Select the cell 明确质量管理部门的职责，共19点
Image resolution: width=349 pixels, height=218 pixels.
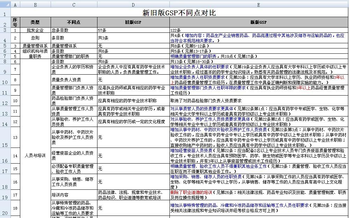(259, 56)
